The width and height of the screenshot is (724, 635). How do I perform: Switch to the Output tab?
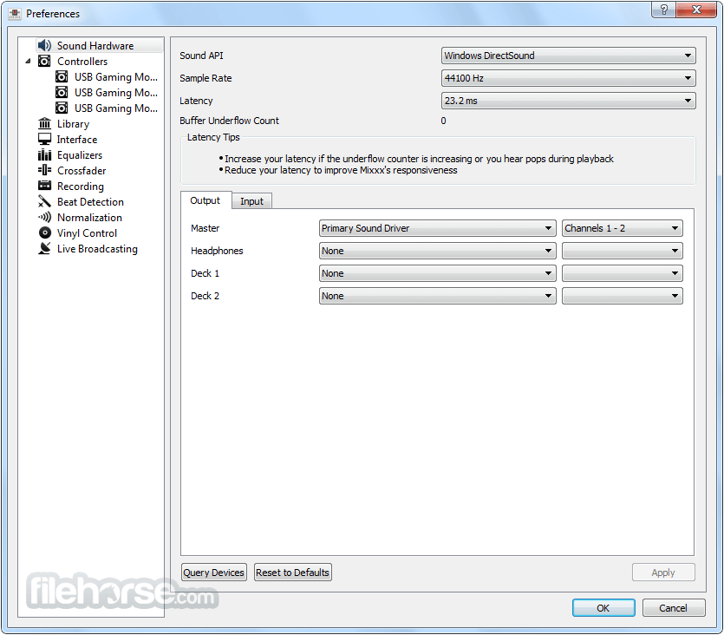205,200
